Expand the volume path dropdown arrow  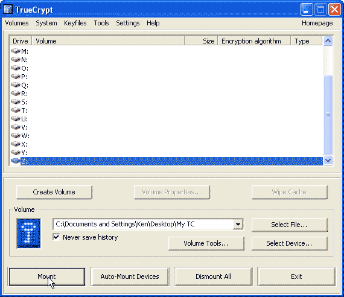[x=238, y=225]
